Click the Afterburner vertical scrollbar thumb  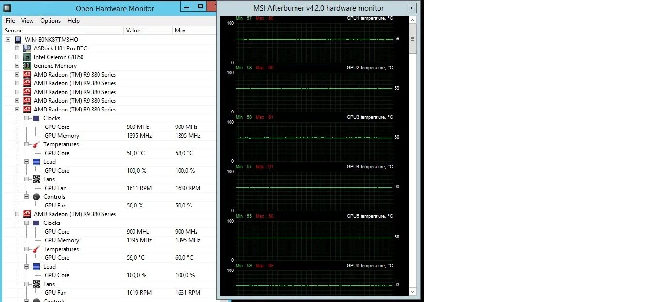pos(413,39)
